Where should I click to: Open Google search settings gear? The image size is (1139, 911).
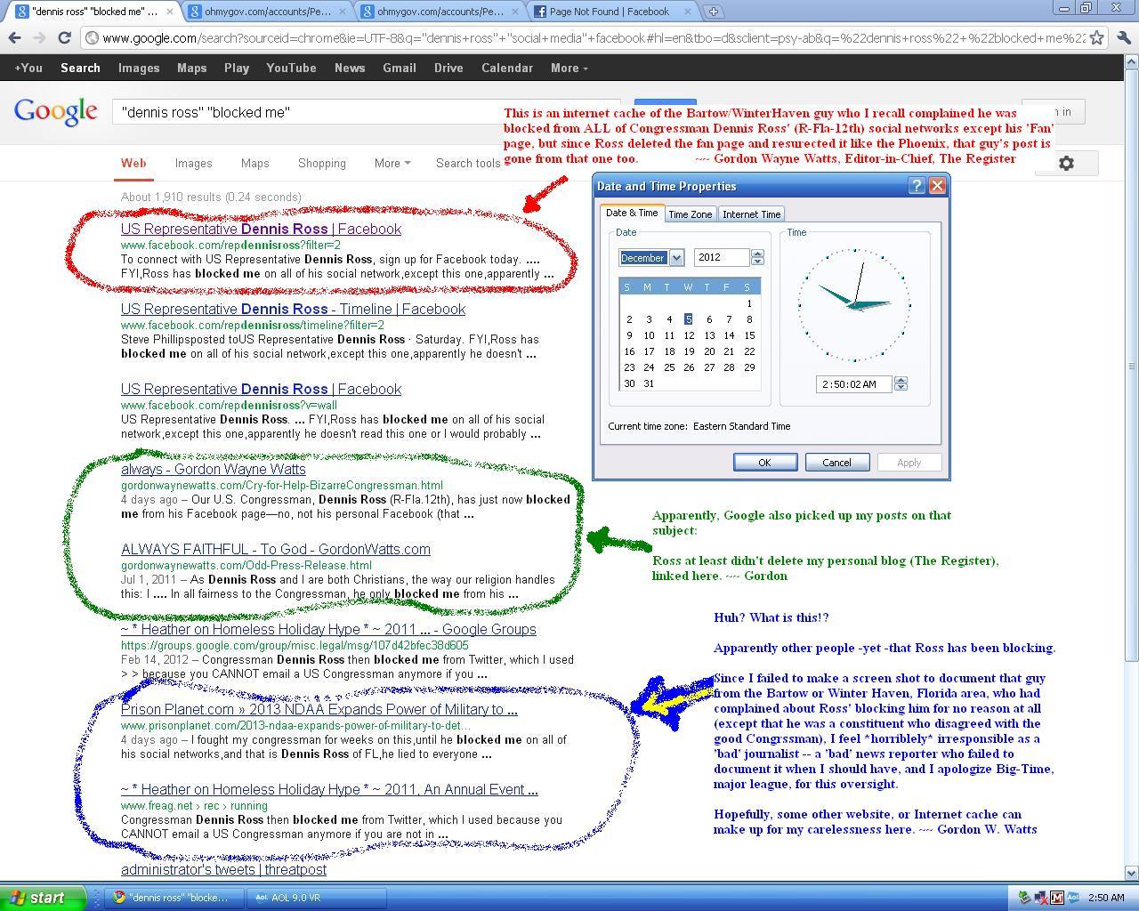[1066, 163]
